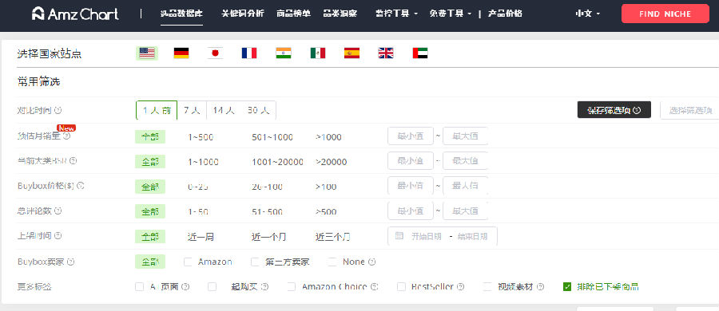Select the UAE flag site

(x=420, y=53)
